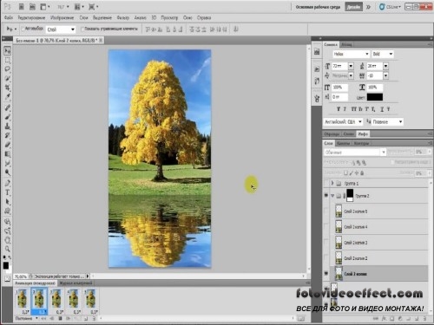The width and height of the screenshot is (434, 325).
Task: Hide the selected Слой 2 копия layer
Action: [x=326, y=273]
